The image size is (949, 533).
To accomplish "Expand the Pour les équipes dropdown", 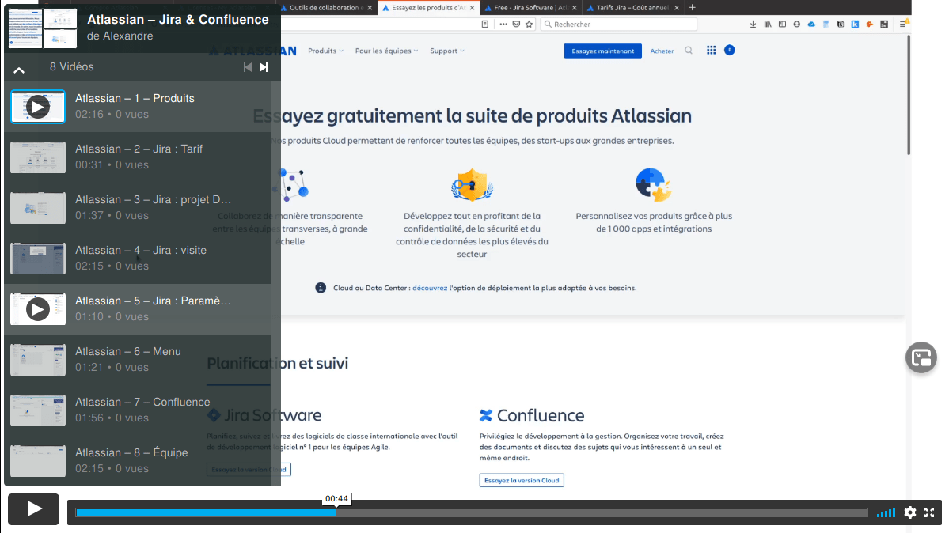I will [x=386, y=51].
